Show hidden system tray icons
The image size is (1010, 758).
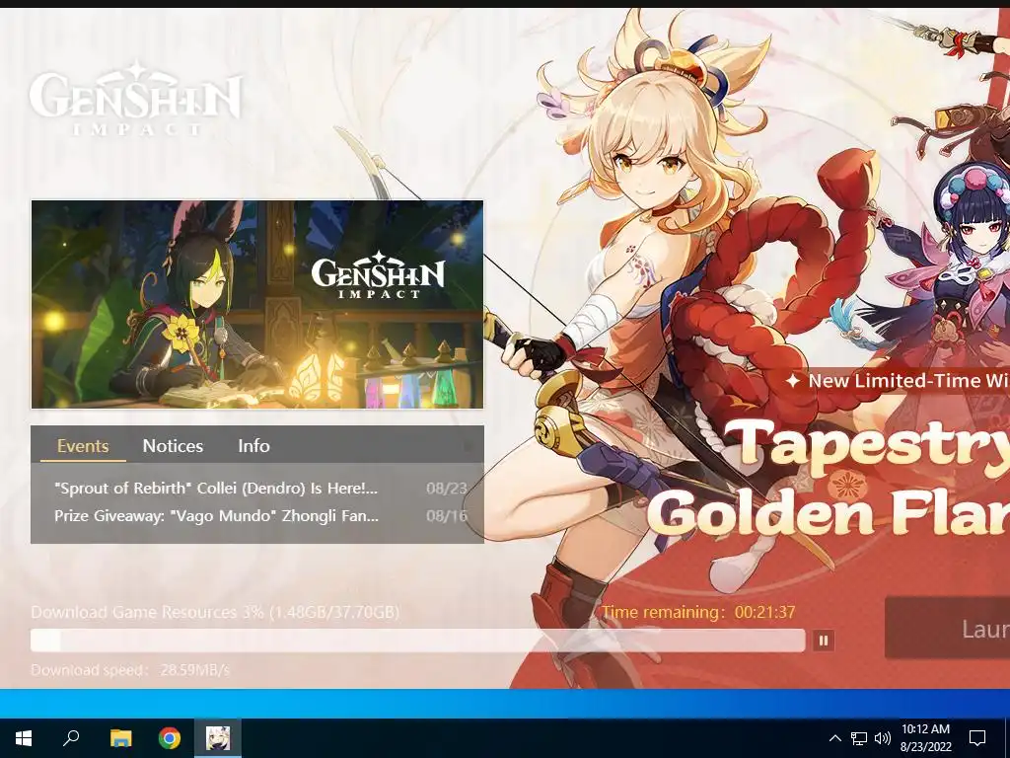click(x=834, y=738)
